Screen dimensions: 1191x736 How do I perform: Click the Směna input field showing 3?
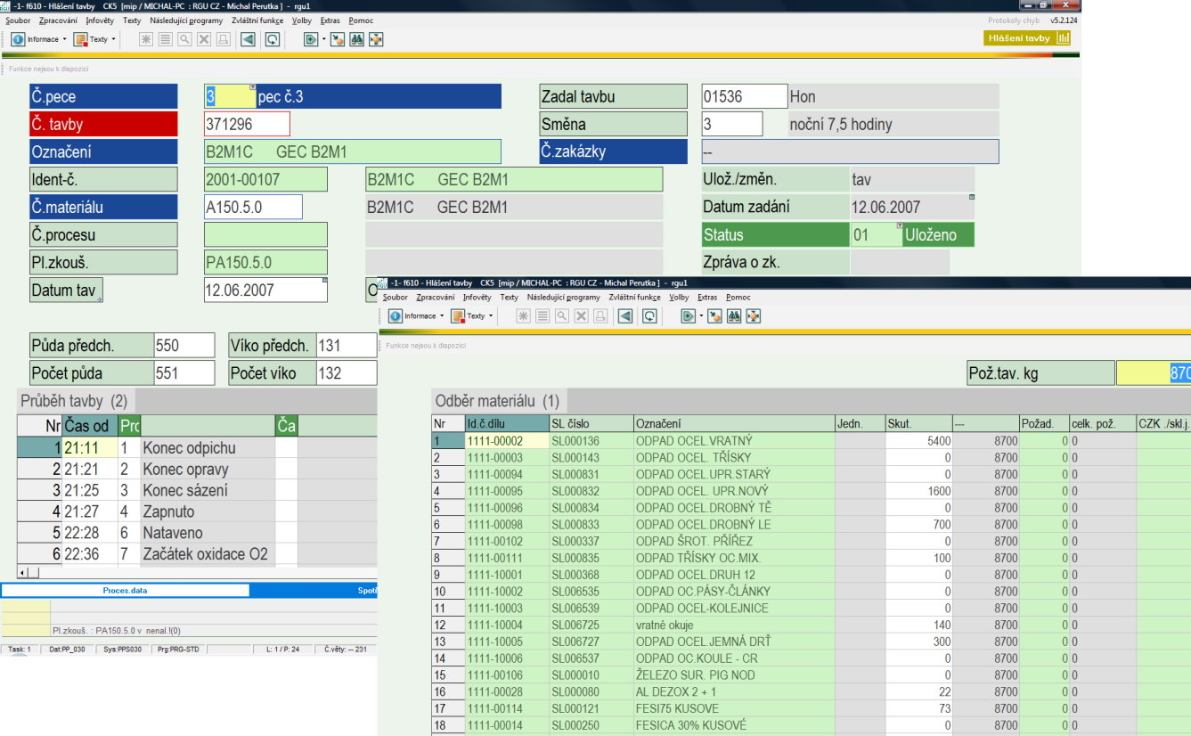[732, 124]
